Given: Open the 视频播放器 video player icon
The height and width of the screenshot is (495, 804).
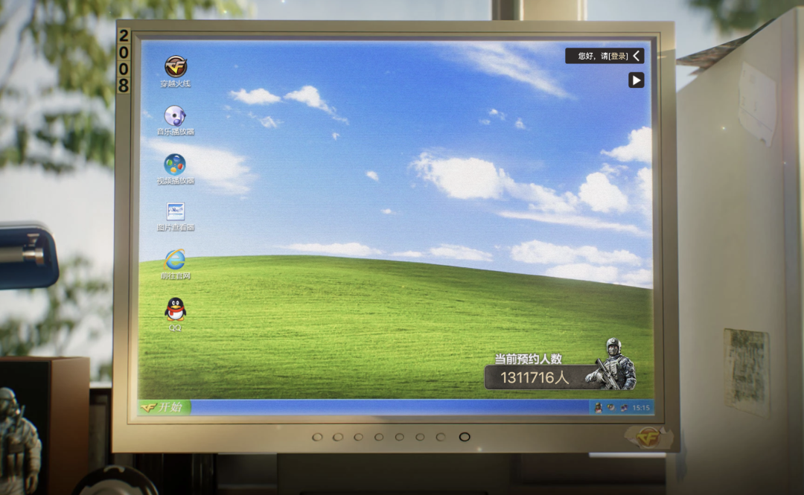Looking at the screenshot, I should pyautogui.click(x=176, y=169).
